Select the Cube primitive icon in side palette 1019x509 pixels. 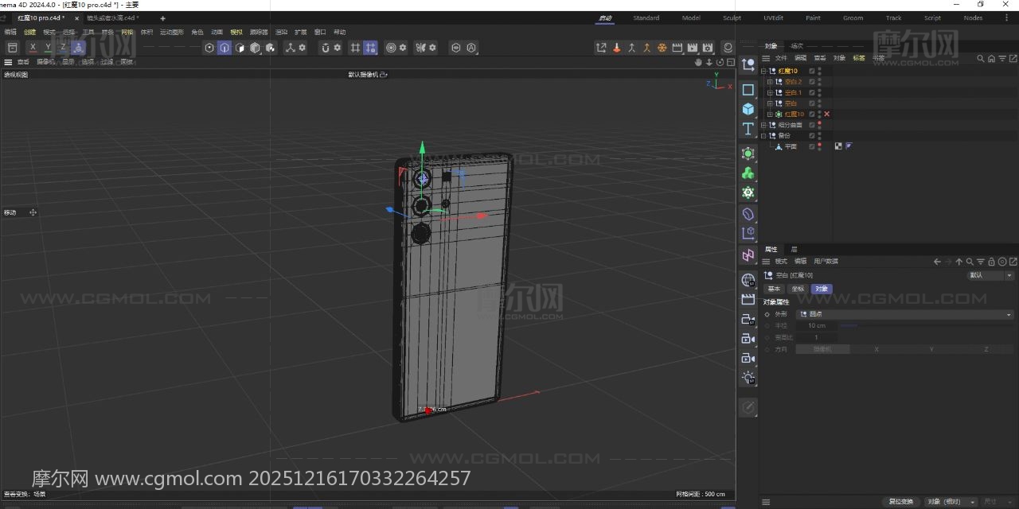[x=748, y=109]
